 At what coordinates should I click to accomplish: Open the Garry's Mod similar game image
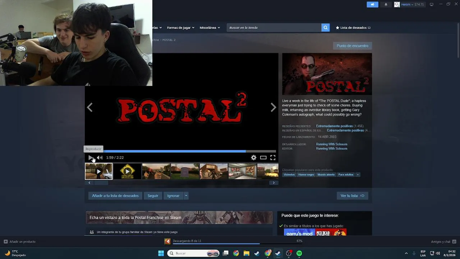point(299,232)
